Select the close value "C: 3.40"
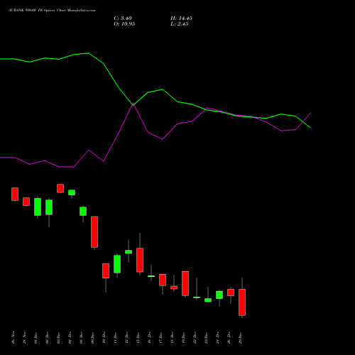Image resolution: width=355 pixels, height=355 pixels. pyautogui.click(x=123, y=18)
